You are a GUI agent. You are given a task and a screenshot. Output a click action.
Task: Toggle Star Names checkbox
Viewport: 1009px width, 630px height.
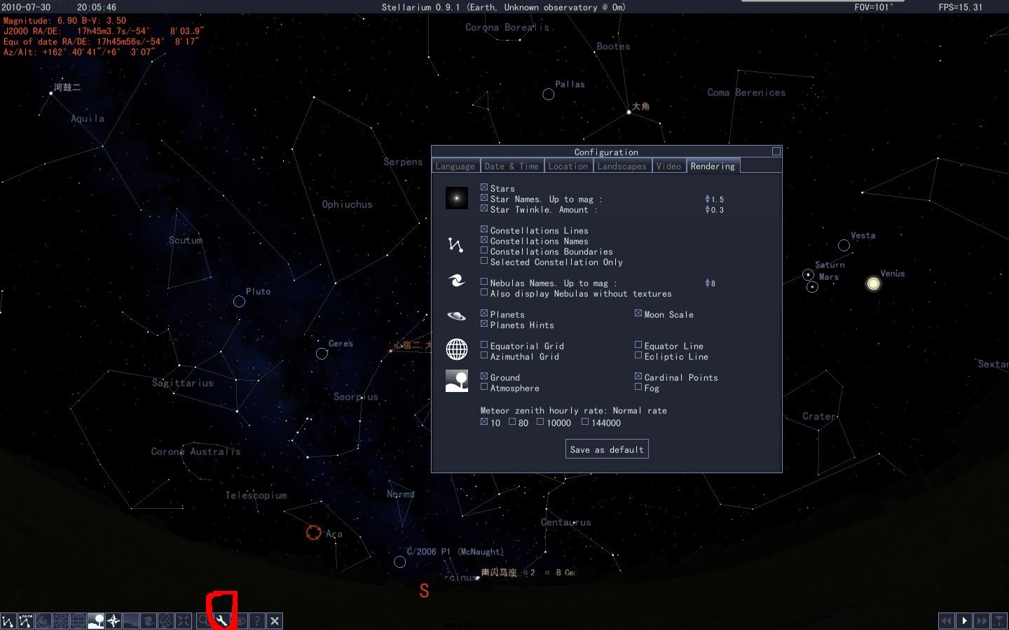click(x=484, y=198)
